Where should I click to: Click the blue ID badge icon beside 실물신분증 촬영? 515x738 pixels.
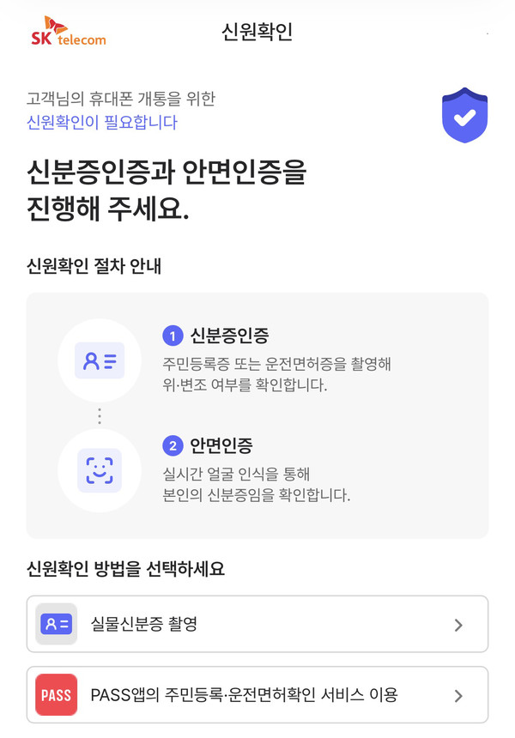pos(54,624)
